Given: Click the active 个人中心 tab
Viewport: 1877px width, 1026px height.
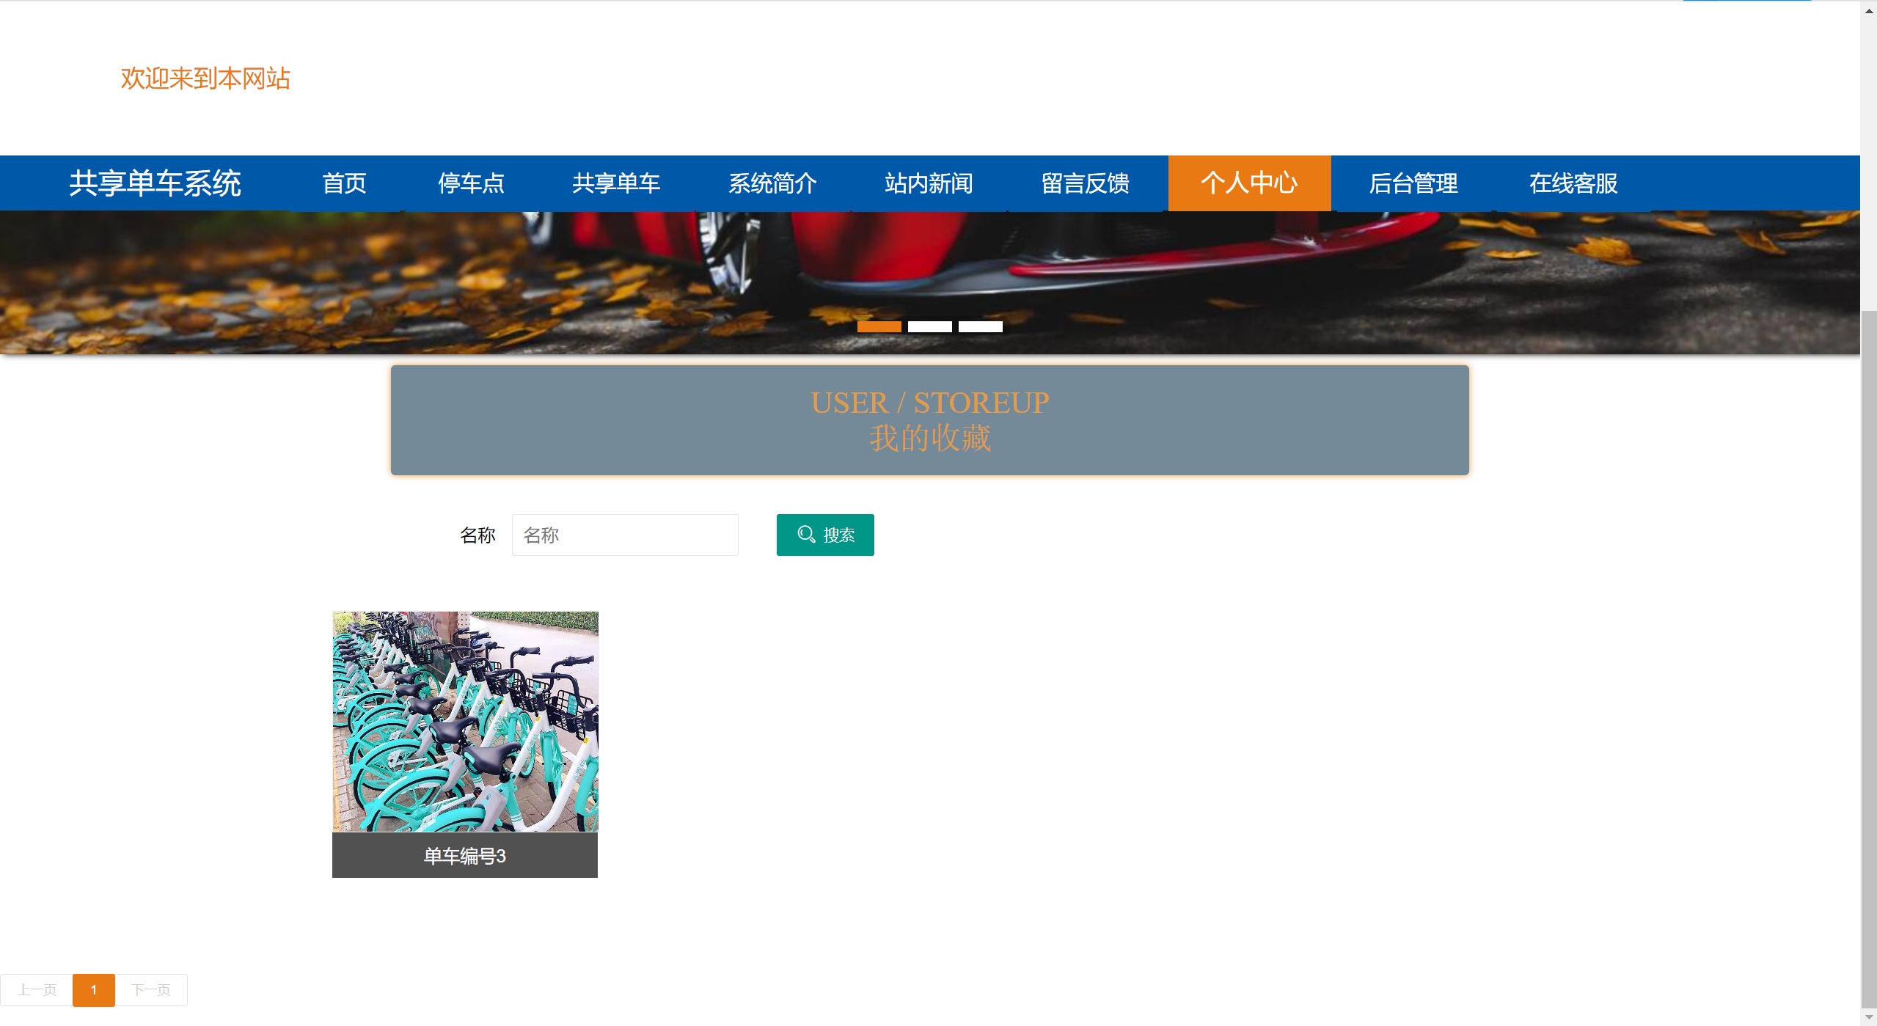Looking at the screenshot, I should (x=1249, y=183).
